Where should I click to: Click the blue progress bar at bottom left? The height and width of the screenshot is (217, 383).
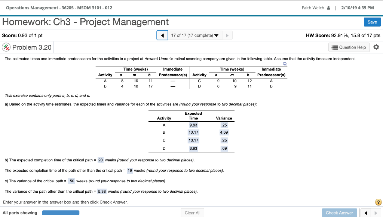coord(61,213)
